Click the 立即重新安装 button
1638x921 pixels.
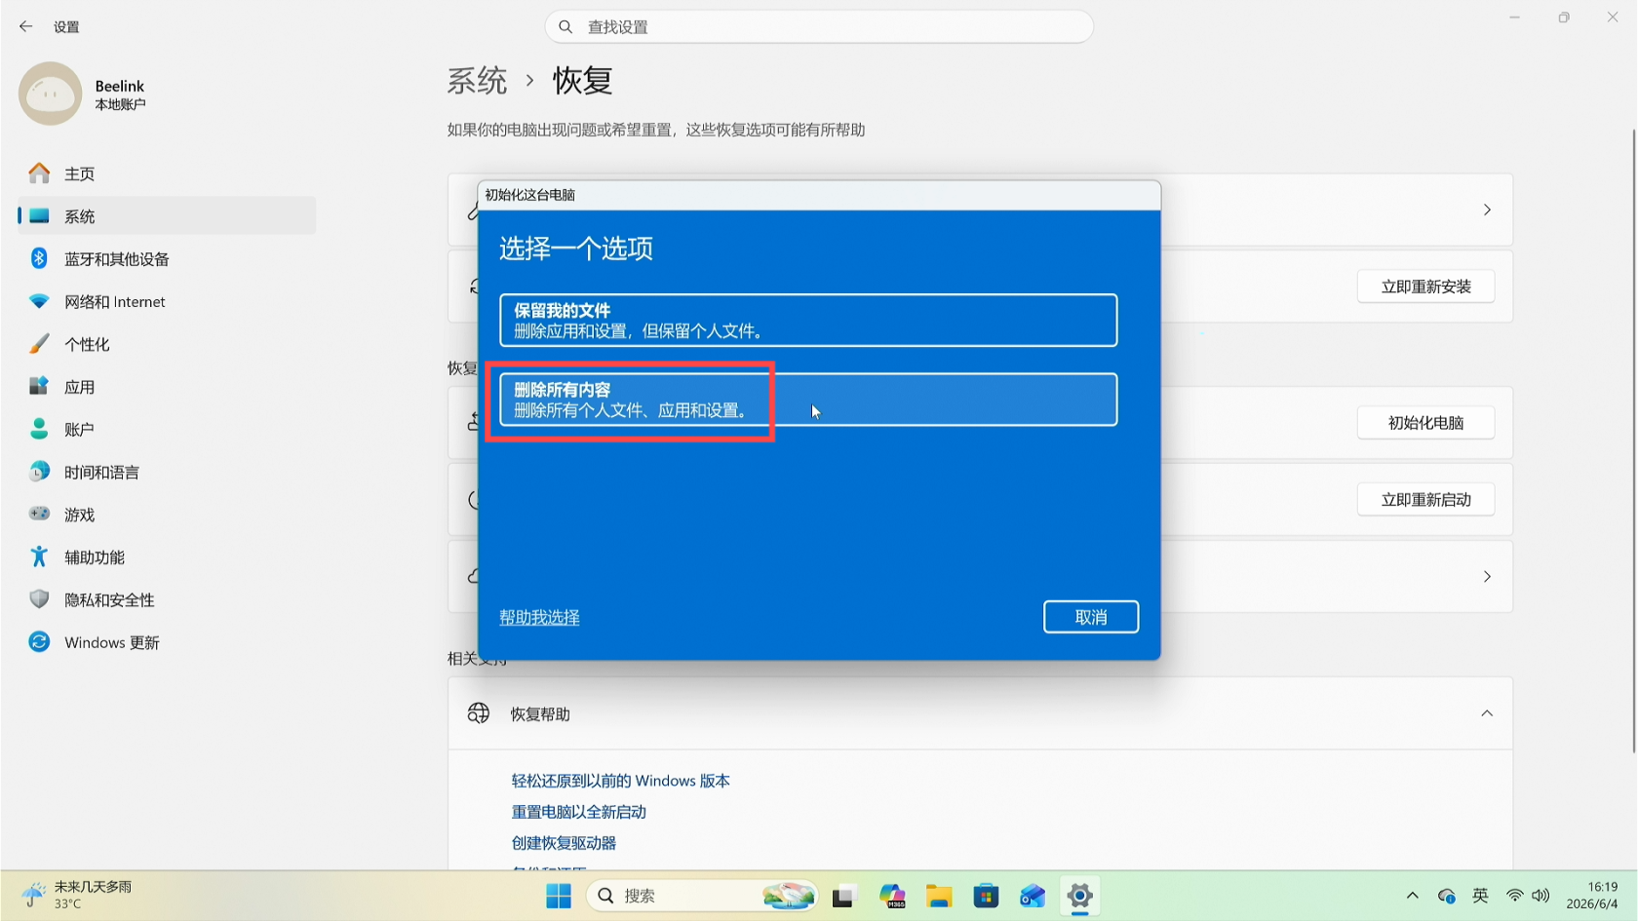pos(1425,287)
